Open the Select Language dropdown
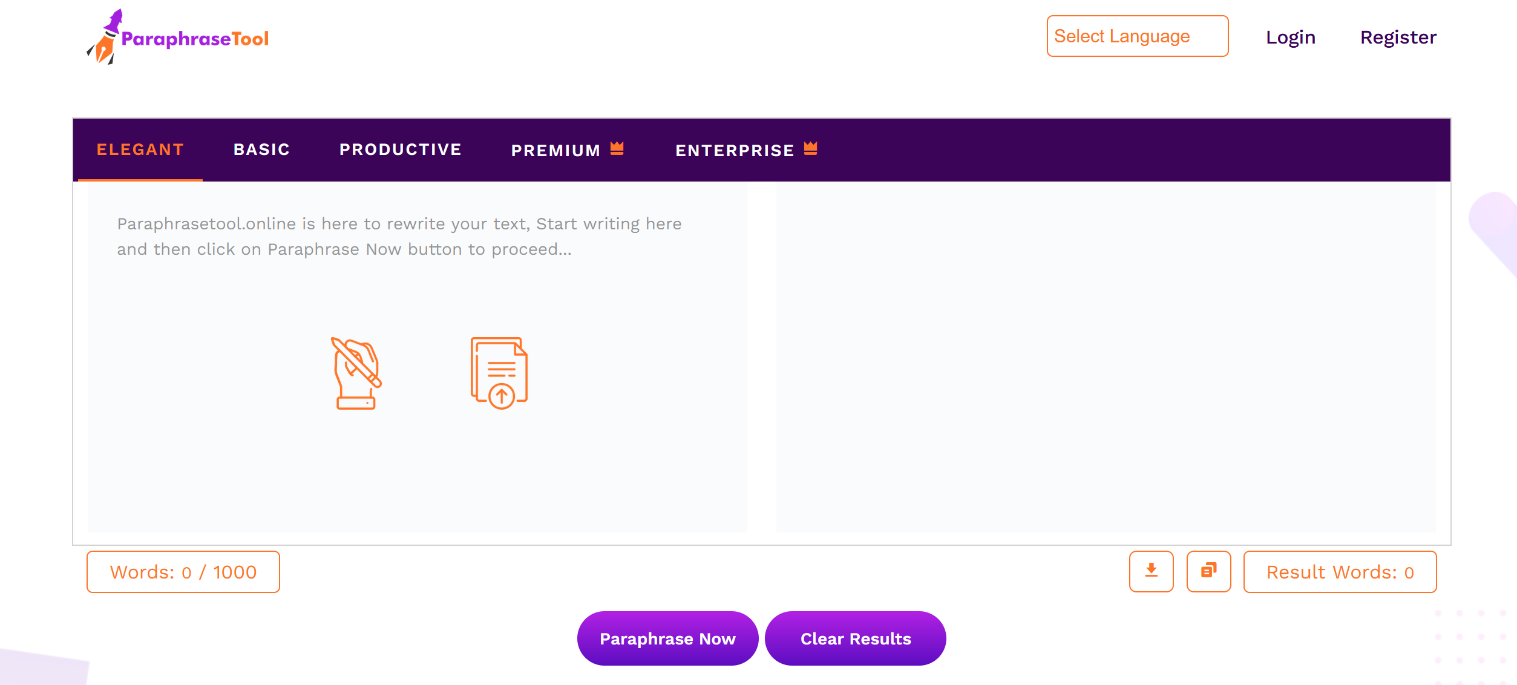The height and width of the screenshot is (685, 1517). [x=1138, y=36]
